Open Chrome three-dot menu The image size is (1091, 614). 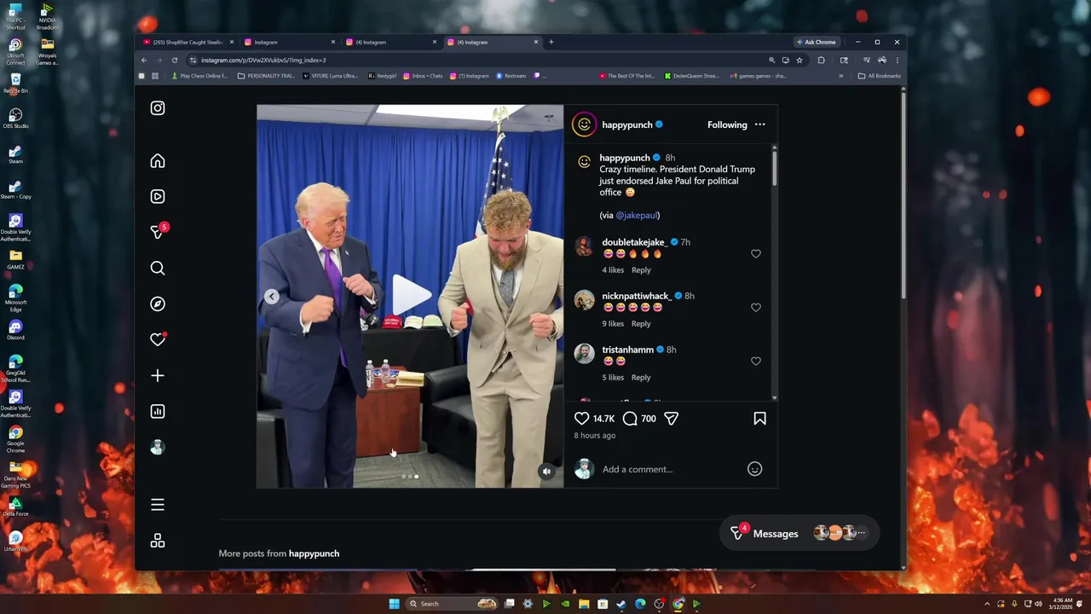pos(897,61)
